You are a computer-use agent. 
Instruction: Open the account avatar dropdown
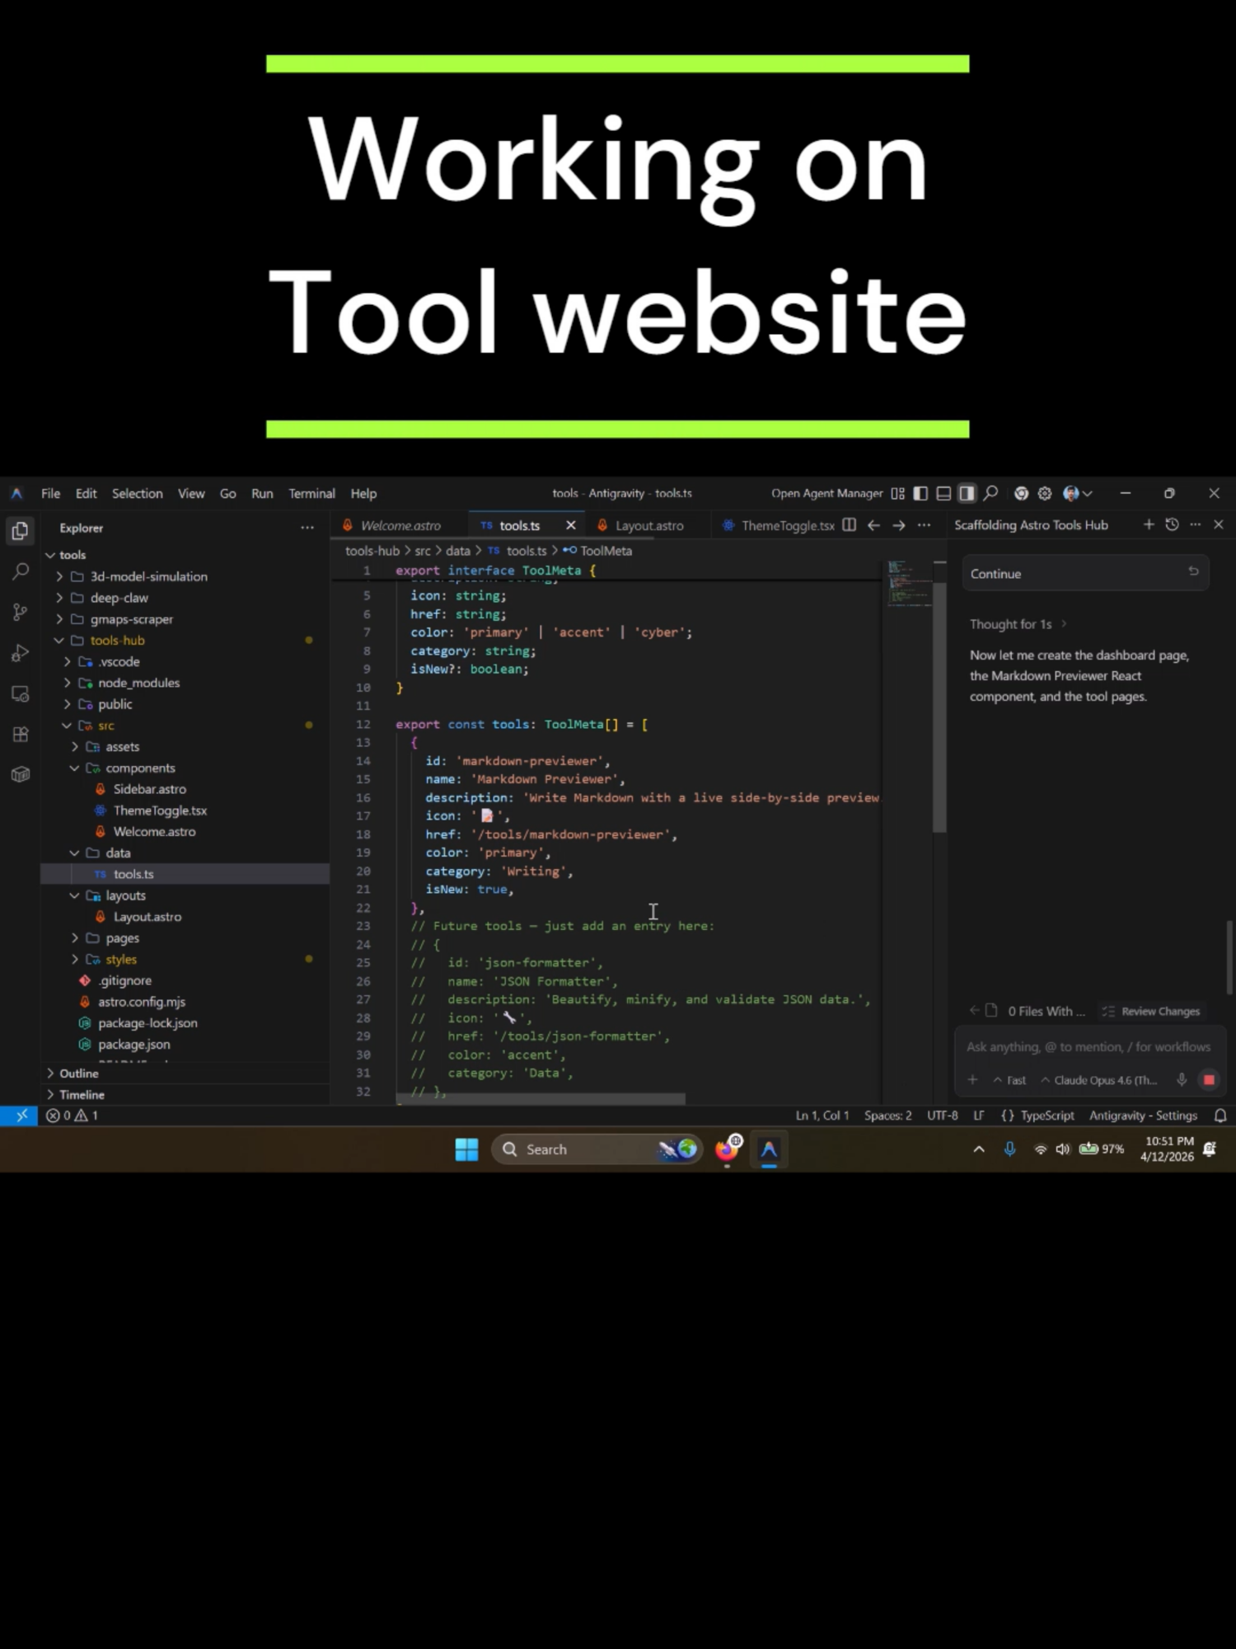(x=1078, y=493)
